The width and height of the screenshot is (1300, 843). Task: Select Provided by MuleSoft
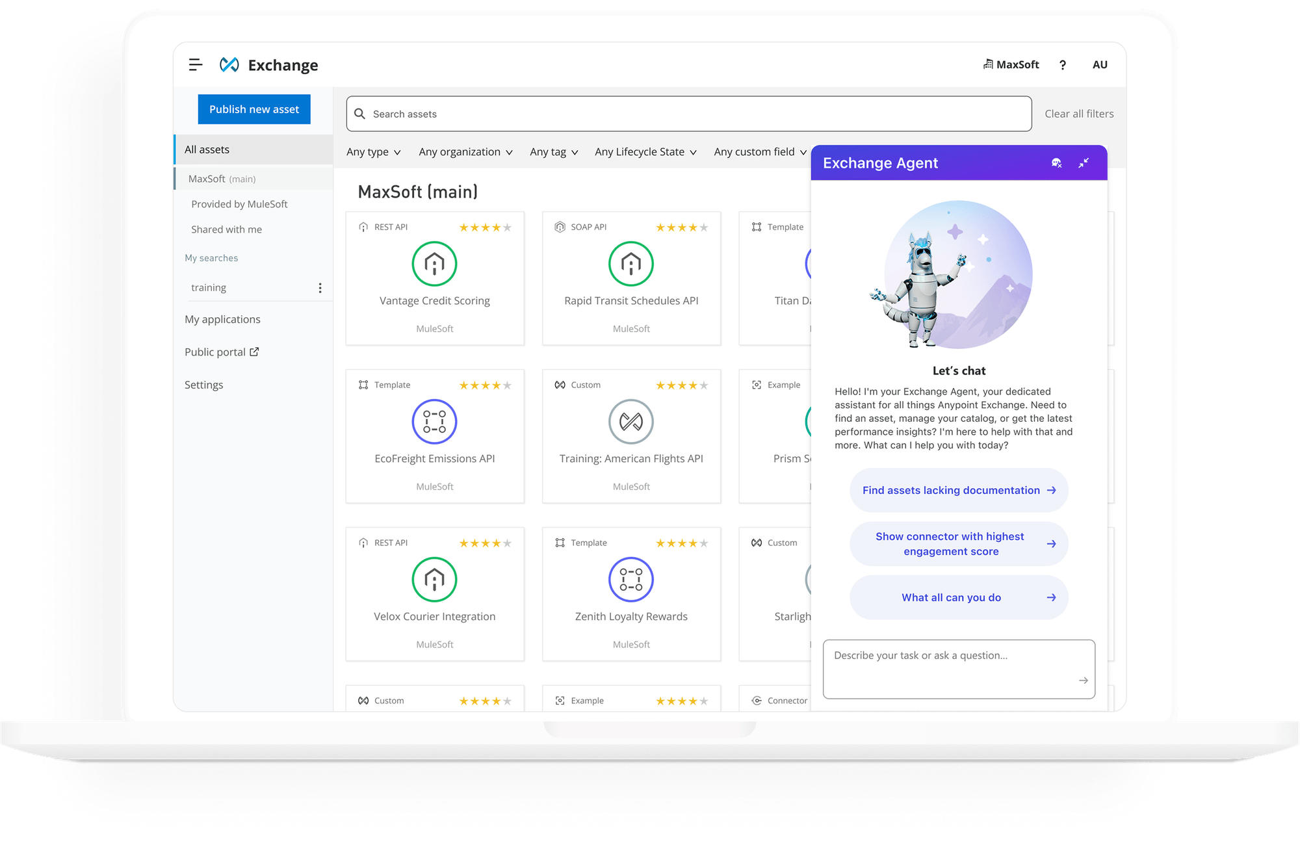[239, 204]
